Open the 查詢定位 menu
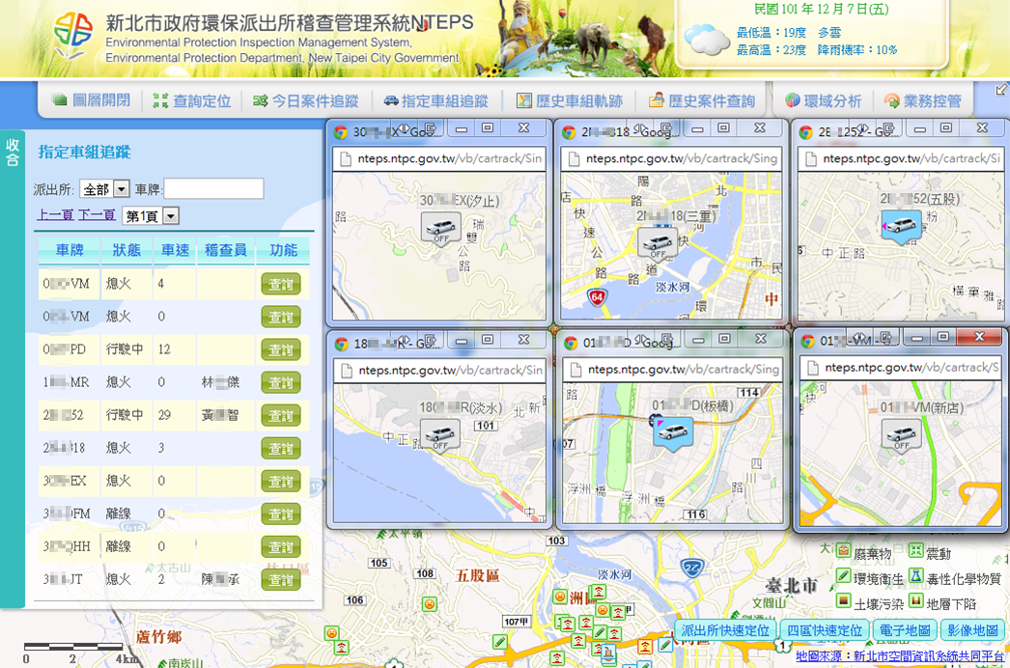This screenshot has width=1010, height=668. click(x=192, y=101)
